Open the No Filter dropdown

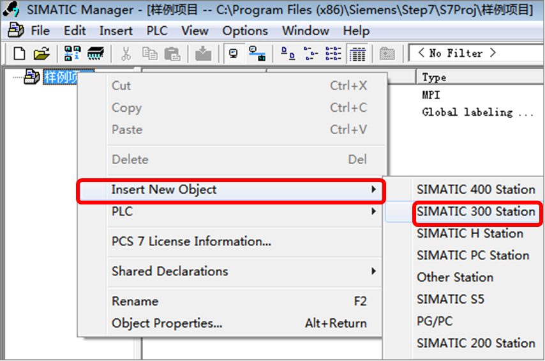[476, 53]
